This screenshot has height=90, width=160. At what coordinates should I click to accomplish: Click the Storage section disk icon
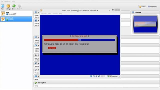[x=36, y=45]
